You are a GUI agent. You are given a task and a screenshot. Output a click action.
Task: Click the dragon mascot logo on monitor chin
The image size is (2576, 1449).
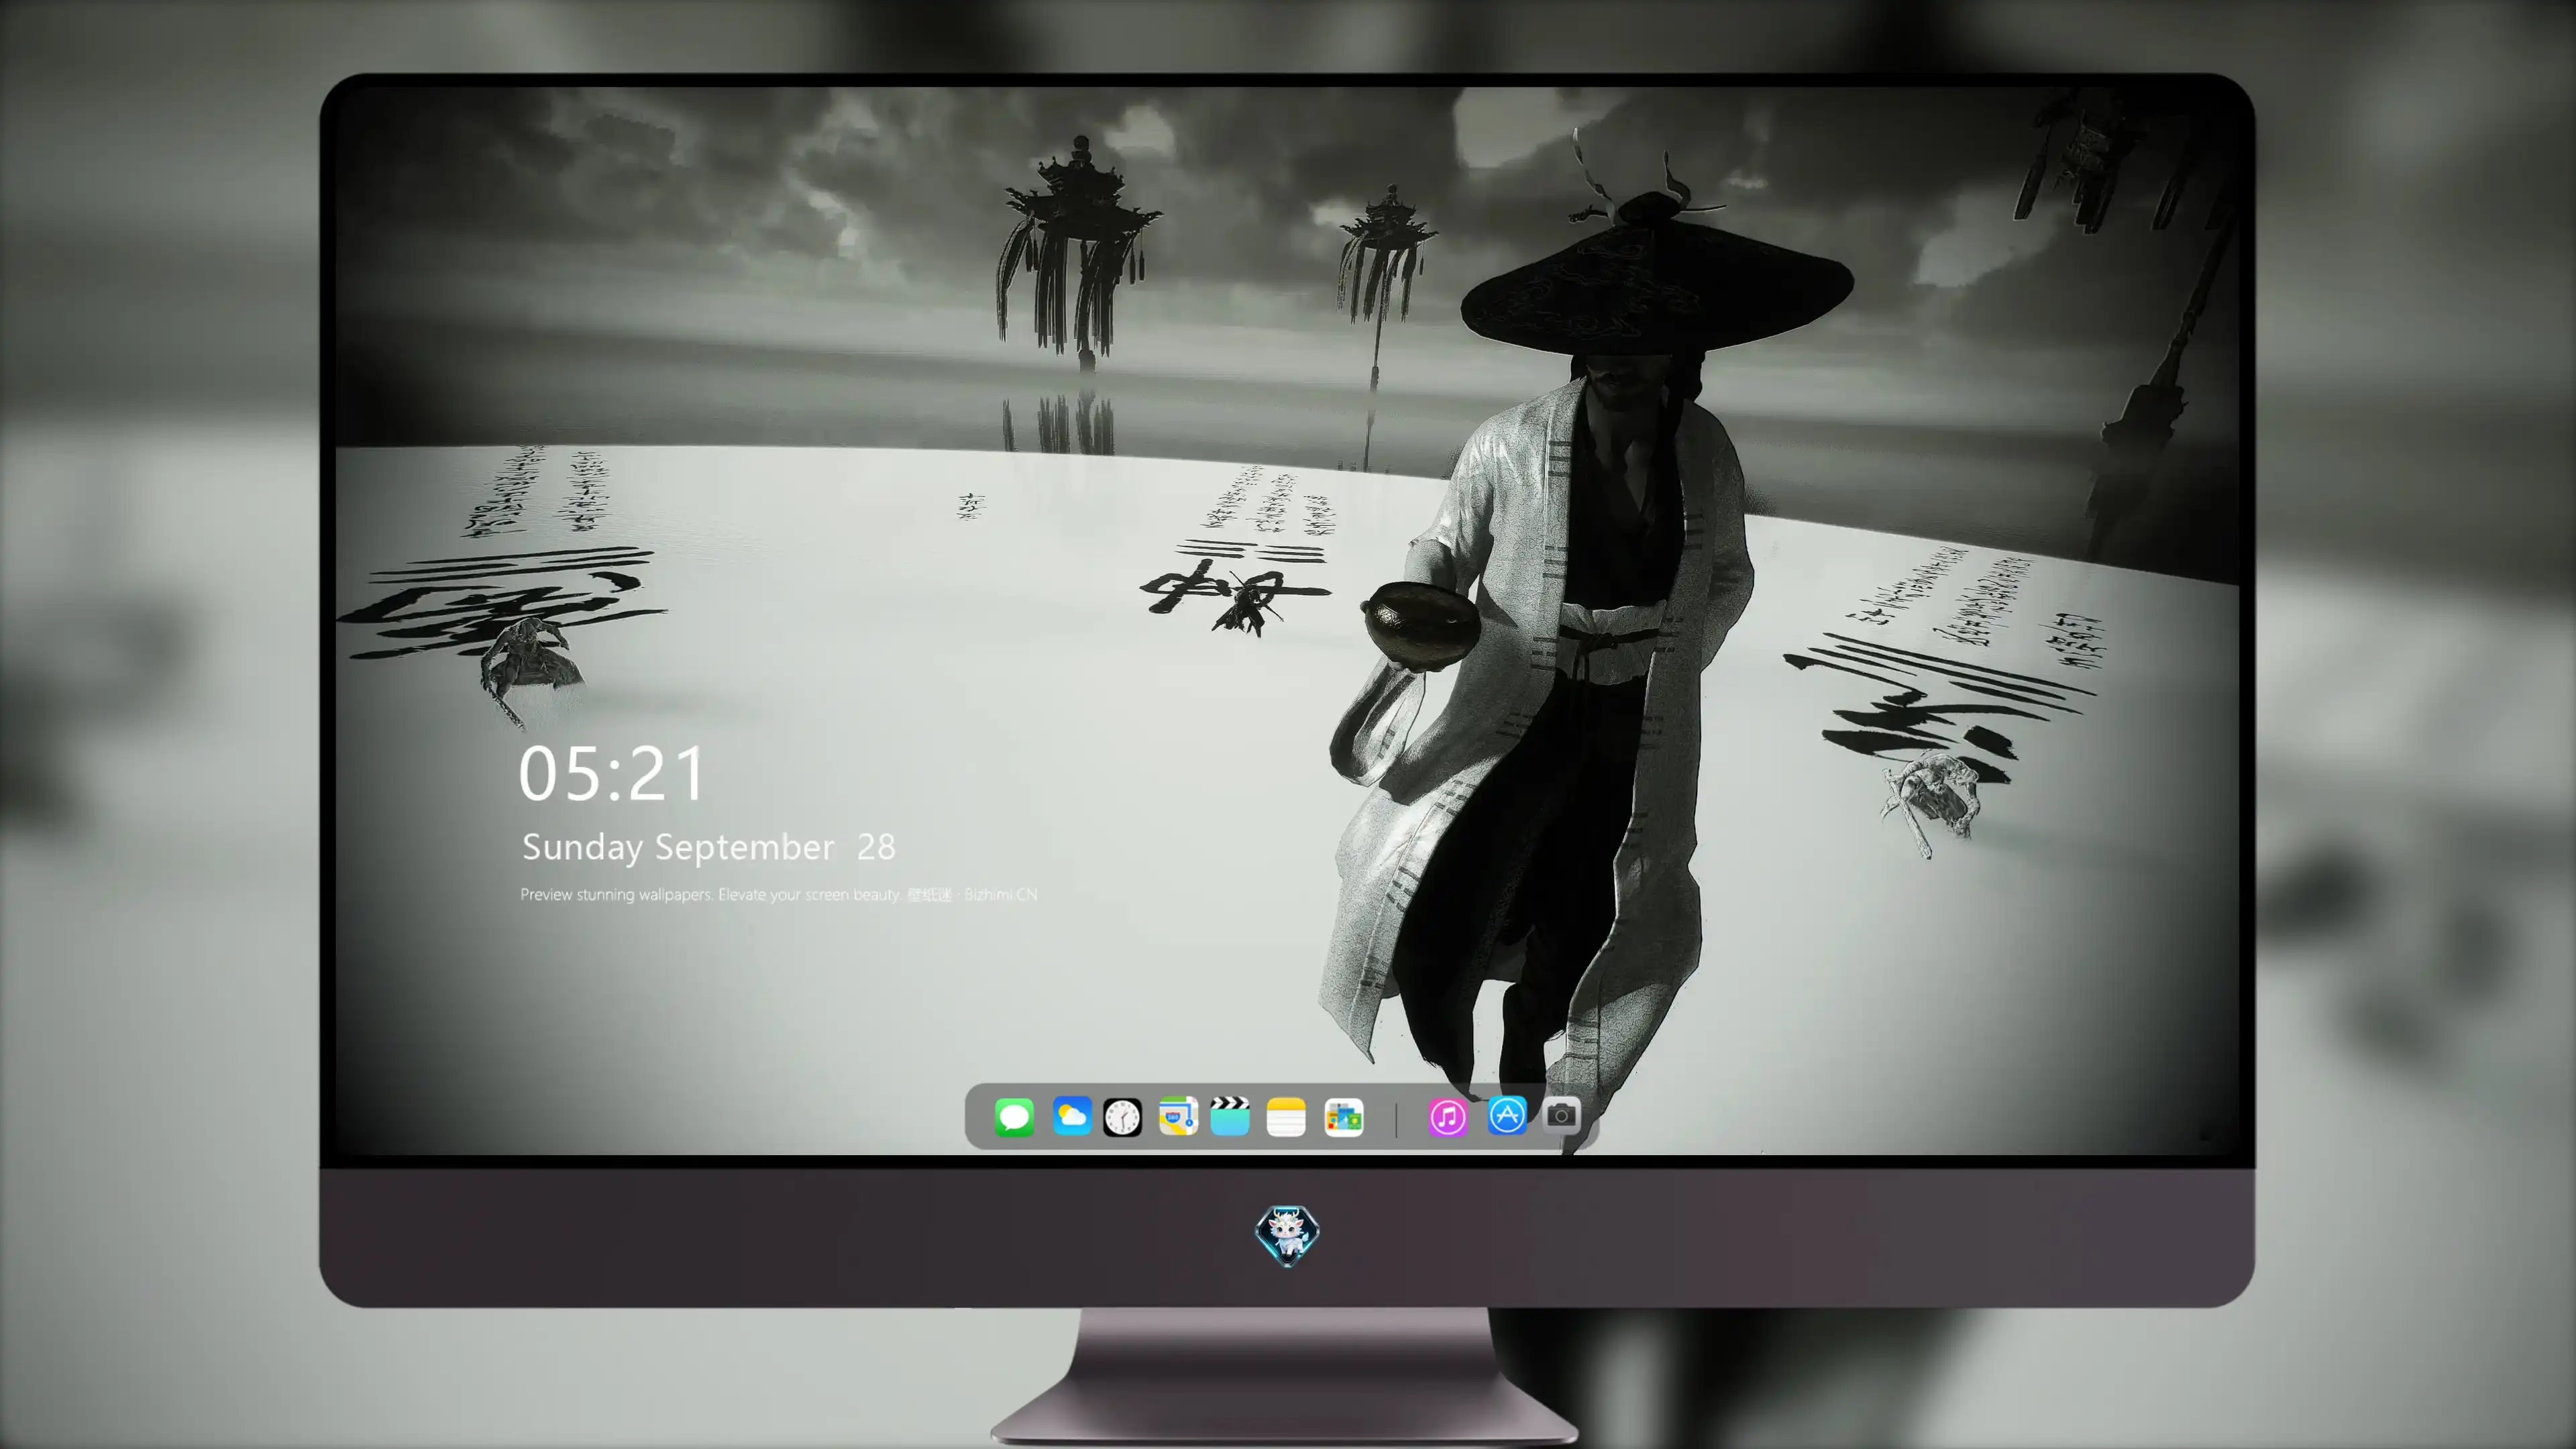[x=1287, y=1235]
